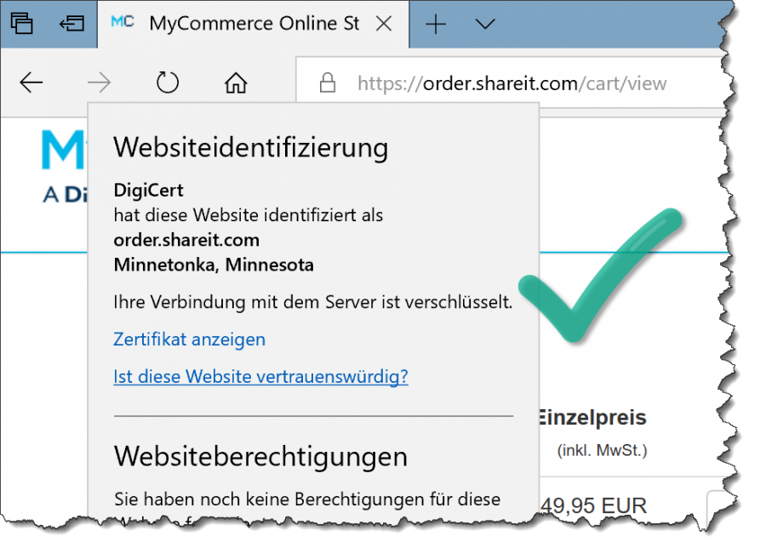
Task: Select the MyCommerce Online St tab
Action: [253, 24]
